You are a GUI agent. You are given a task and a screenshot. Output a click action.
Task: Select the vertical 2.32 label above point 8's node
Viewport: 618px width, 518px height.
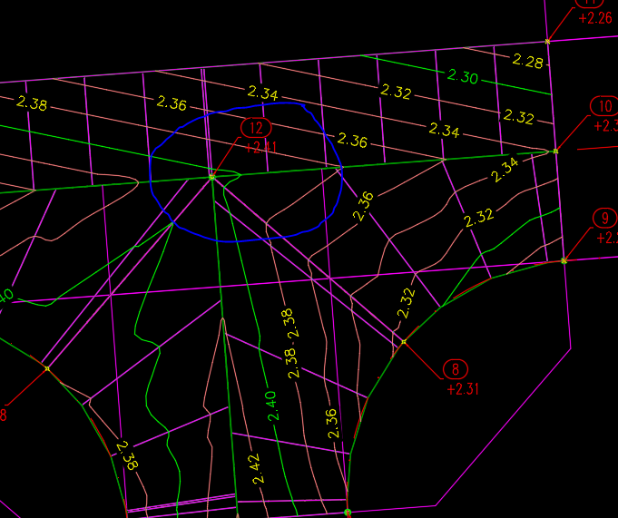pos(407,303)
